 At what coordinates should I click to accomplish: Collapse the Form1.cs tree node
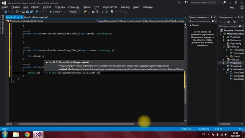(x=224, y=47)
